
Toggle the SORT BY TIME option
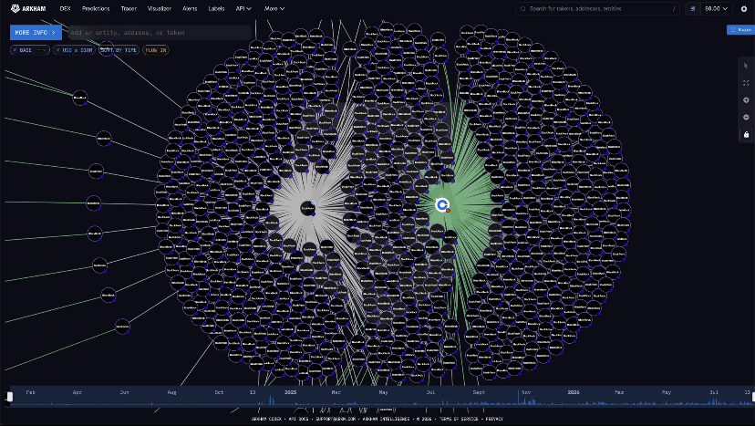click(x=119, y=50)
